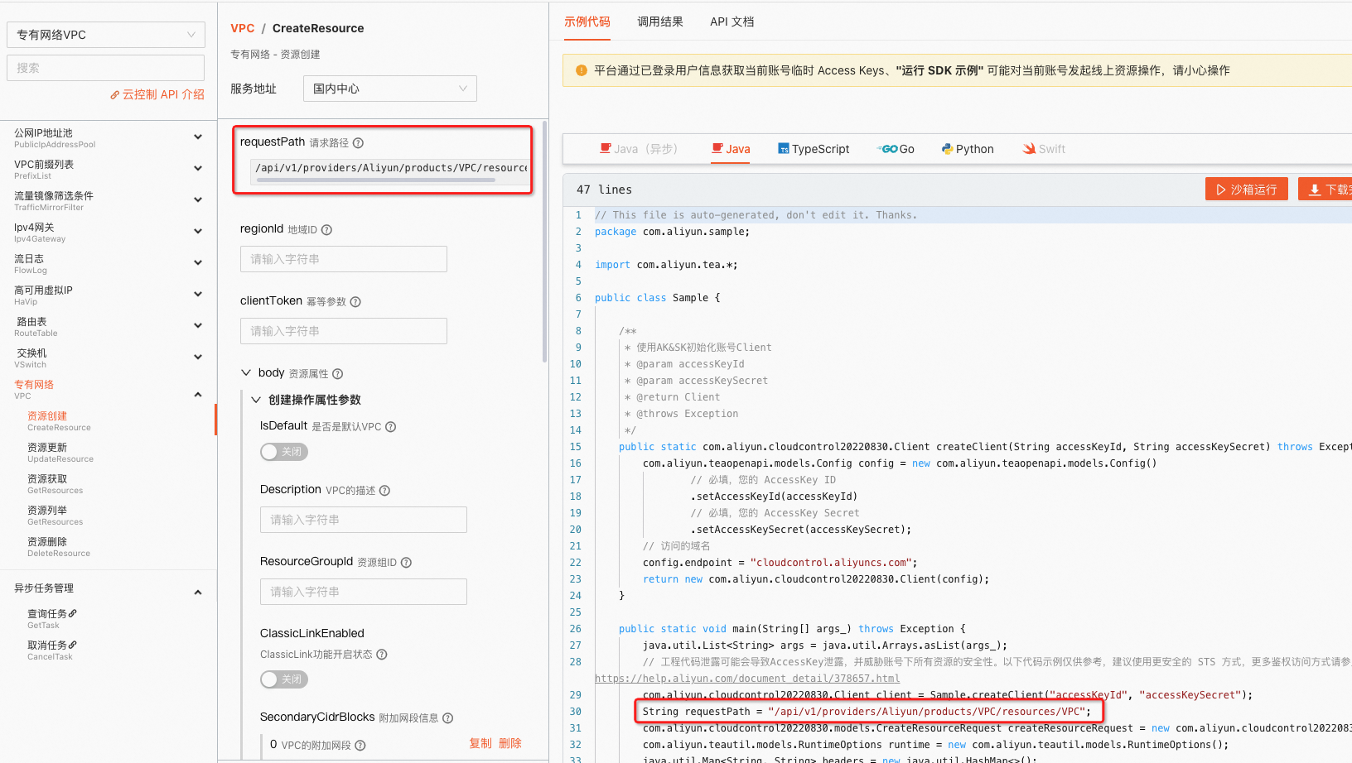This screenshot has width=1352, height=763.
Task: Select the Java (异步) language tab
Action: pos(639,149)
